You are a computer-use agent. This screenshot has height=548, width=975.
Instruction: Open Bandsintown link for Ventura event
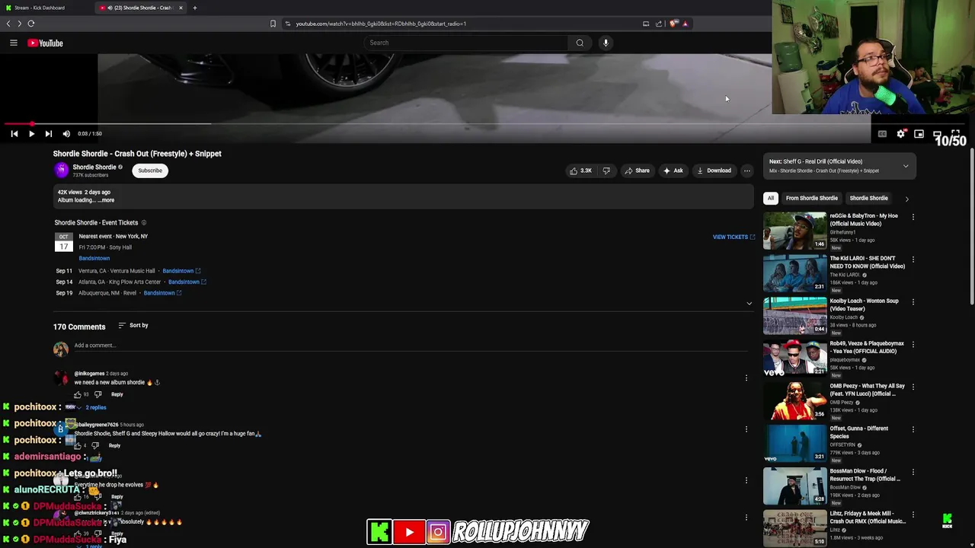(181, 271)
